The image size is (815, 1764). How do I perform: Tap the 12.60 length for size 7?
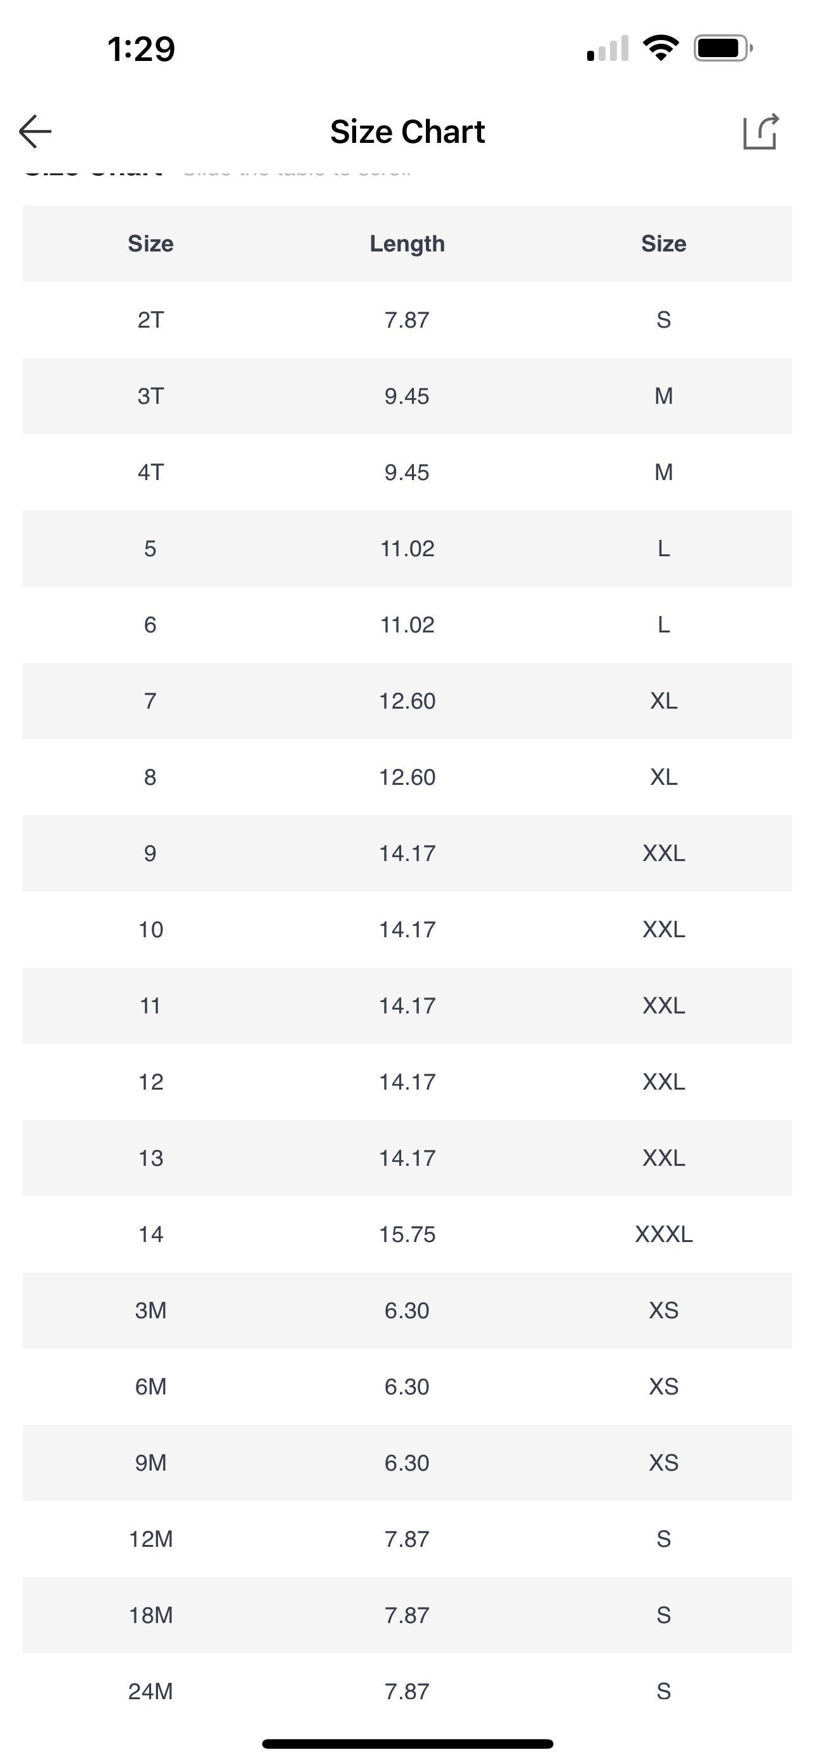click(407, 701)
